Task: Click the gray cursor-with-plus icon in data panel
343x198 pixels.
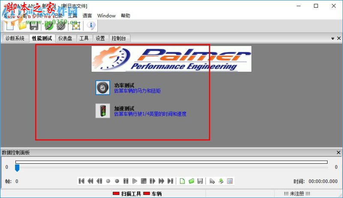Action: (x=212, y=181)
